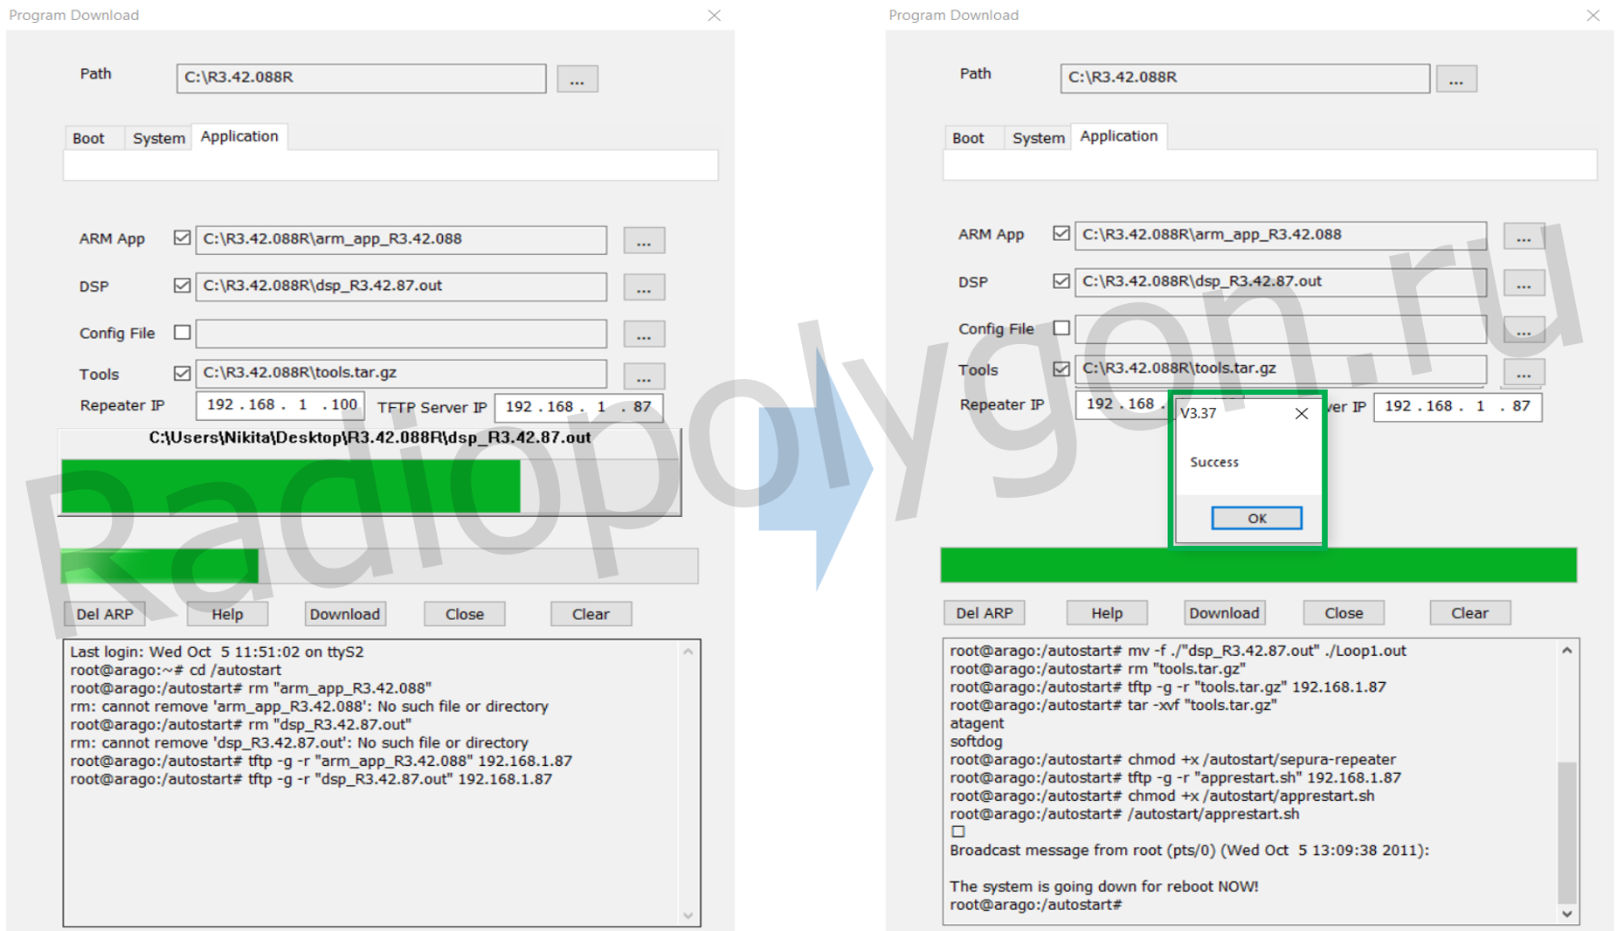Open DSP file browse button in left window
Viewport: 1624px width, 931px height.
pyautogui.click(x=643, y=287)
